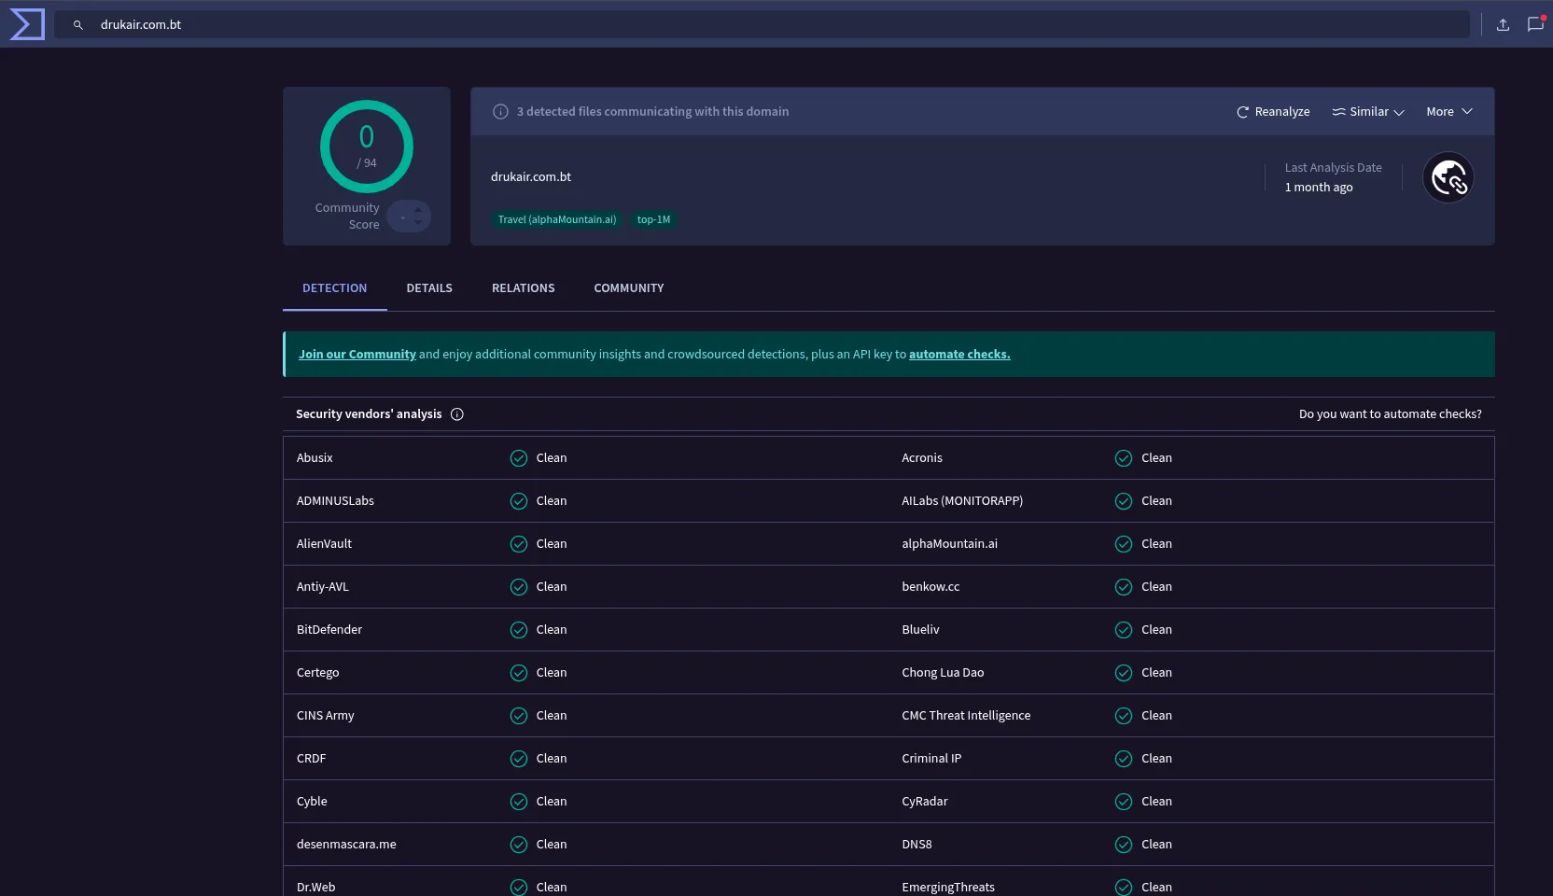
Task: Click the search magnifier icon
Action: tap(78, 25)
